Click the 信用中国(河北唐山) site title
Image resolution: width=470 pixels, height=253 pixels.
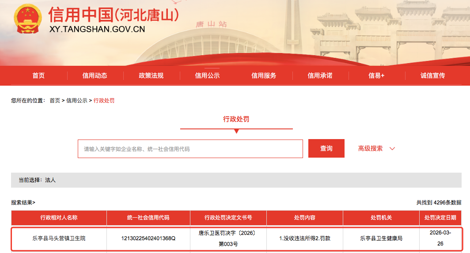[114, 15]
